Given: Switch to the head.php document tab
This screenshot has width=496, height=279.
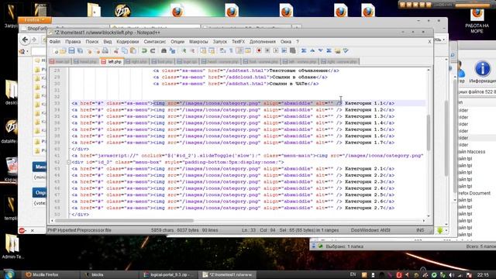Looking at the screenshot, I should 85,62.
